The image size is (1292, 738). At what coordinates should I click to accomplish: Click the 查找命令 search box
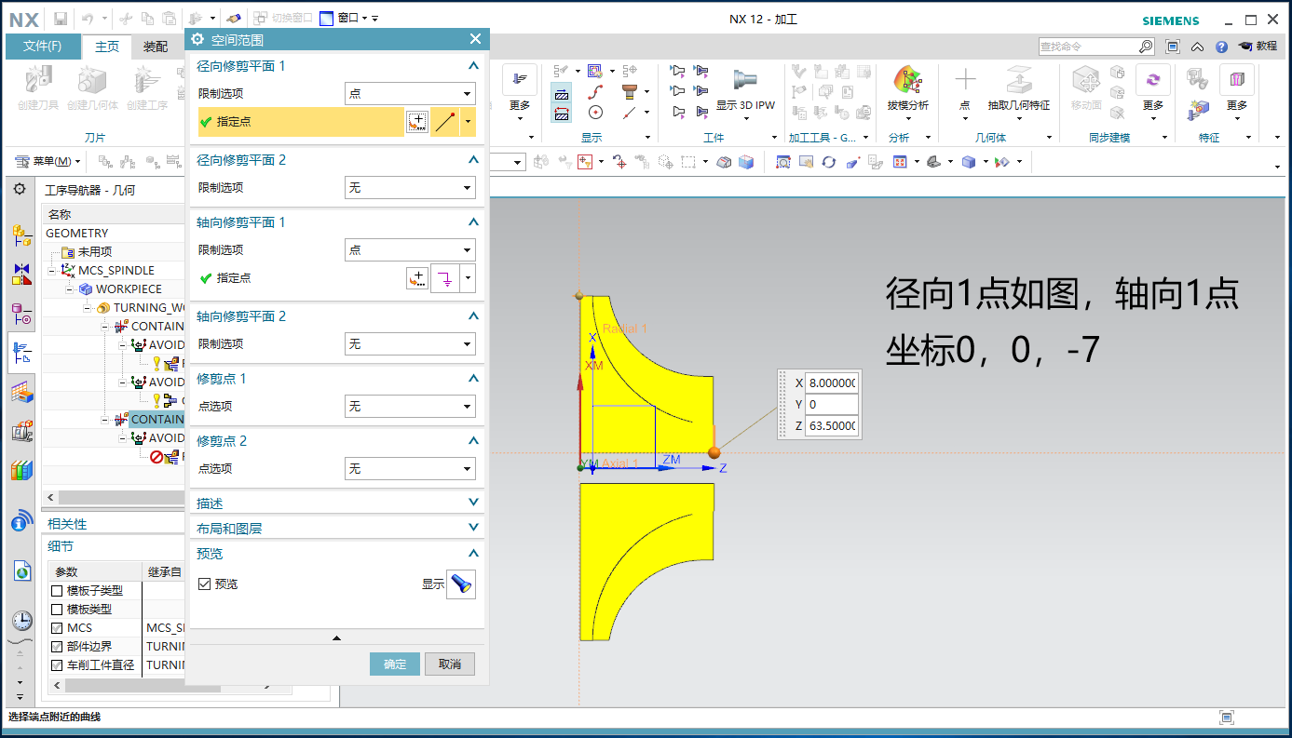click(x=1096, y=47)
